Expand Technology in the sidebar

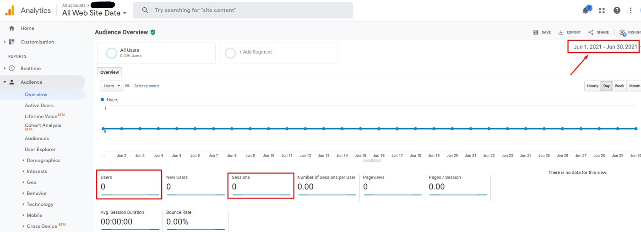coord(23,205)
